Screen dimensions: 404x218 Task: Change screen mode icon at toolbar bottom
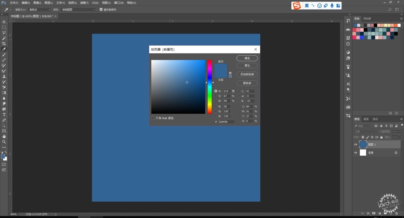(x=4, y=170)
